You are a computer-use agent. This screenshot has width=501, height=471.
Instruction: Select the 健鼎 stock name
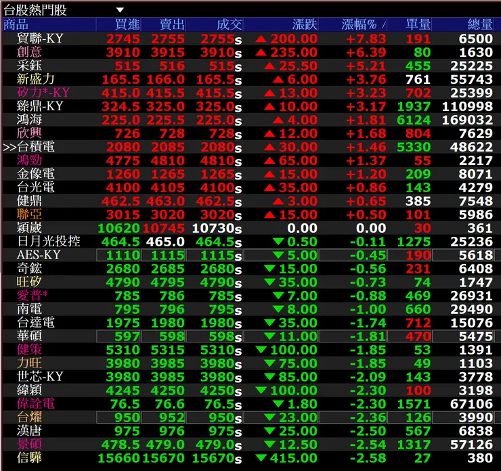pos(29,200)
